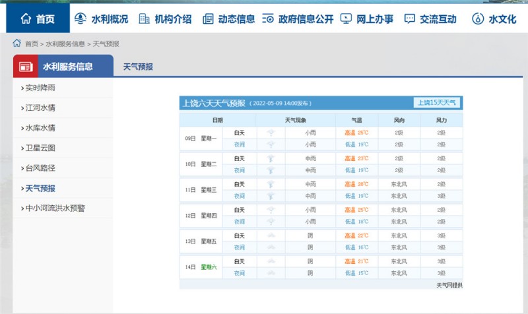This screenshot has height=314, width=528.
Task: Click 10日 星期二 date cell
Action: tap(201, 164)
